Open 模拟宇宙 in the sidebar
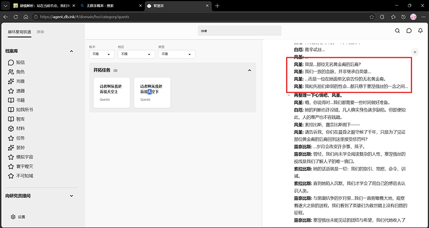Screen dimensions: 429x228 click(x=21, y=157)
